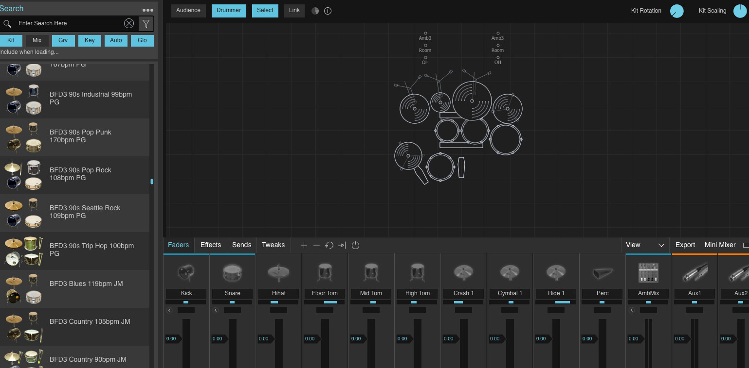The image size is (749, 368).
Task: Toggle the Glo load filter
Action: tap(142, 40)
